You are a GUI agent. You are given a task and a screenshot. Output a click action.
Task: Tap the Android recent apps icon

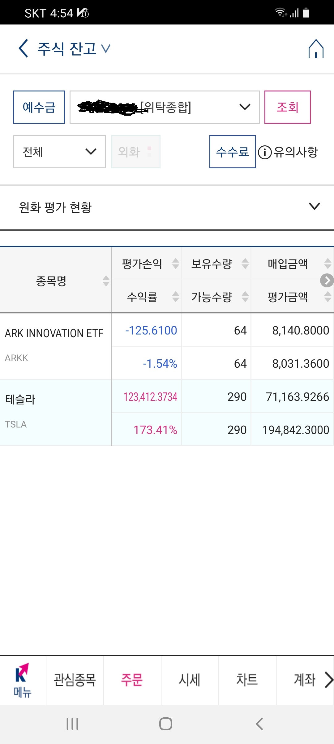72,724
